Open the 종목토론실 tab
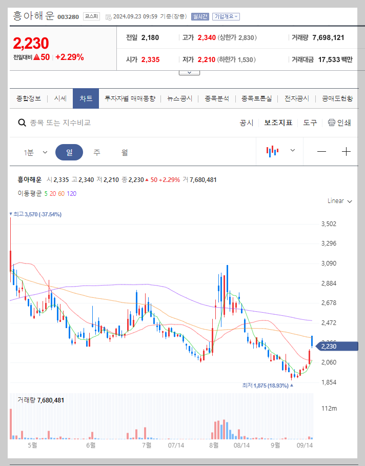This screenshot has width=365, height=466. [x=256, y=97]
